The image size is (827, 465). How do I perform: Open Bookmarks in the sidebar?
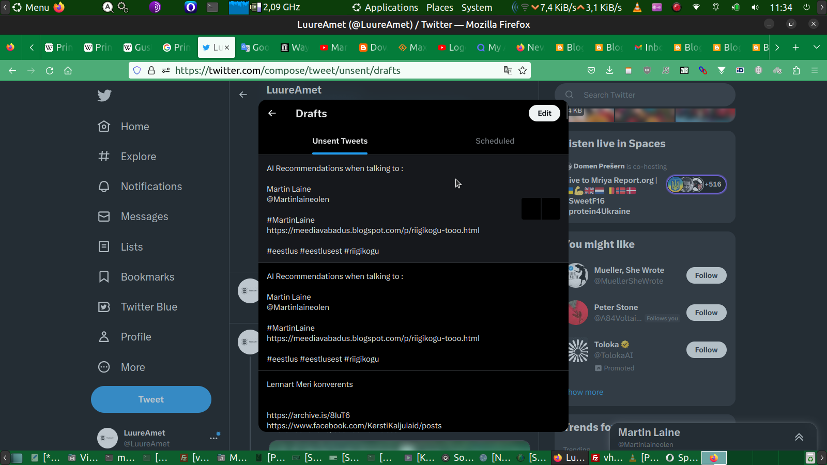coord(136,277)
